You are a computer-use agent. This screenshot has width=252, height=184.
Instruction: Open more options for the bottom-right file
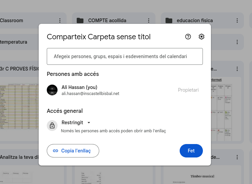(237, 157)
